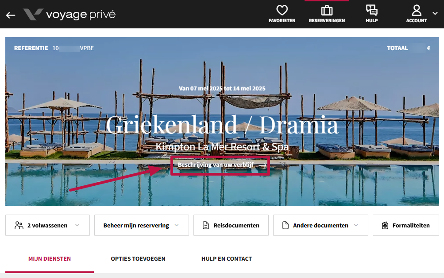Open Reserveringen suitcase icon

tap(327, 11)
